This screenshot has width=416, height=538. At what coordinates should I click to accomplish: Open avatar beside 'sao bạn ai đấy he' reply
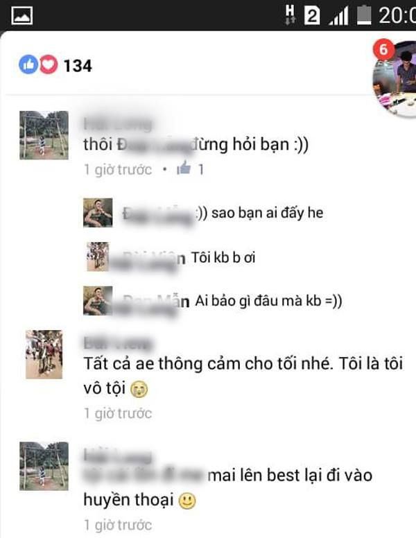click(x=98, y=213)
